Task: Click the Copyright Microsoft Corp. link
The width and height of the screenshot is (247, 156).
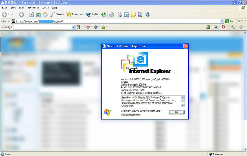Action: (141, 111)
